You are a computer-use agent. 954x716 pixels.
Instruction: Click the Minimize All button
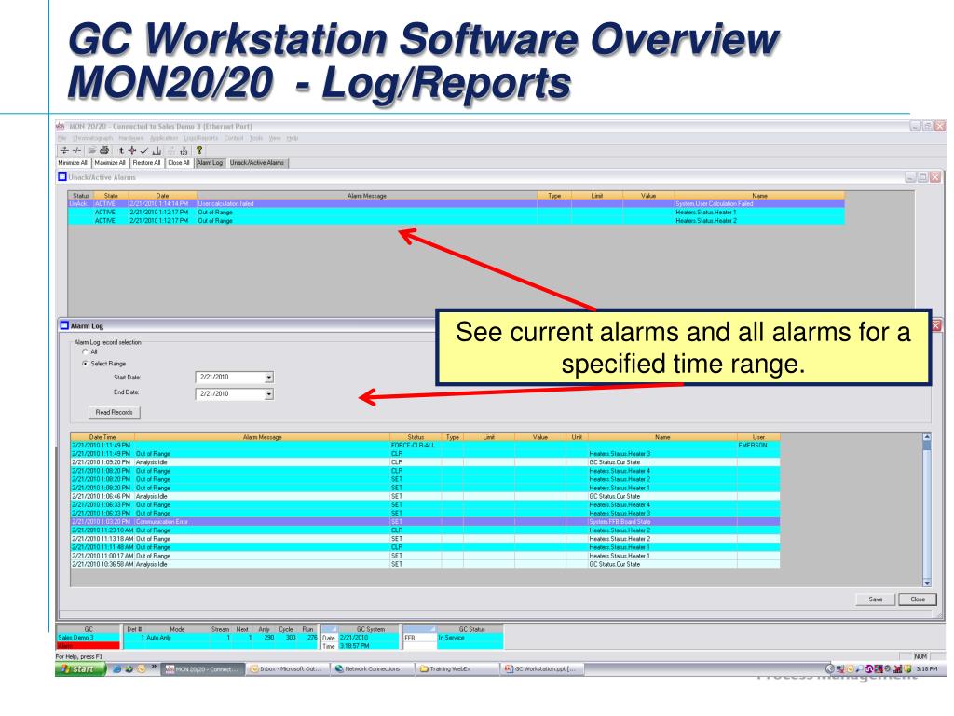73,163
